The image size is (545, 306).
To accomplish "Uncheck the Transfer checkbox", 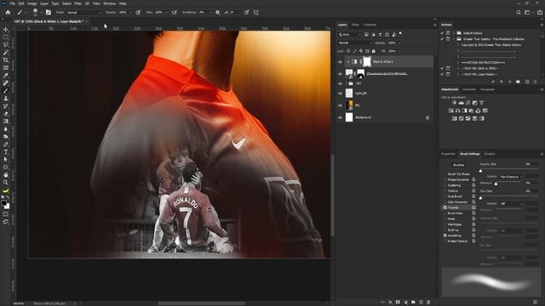I will click(445, 207).
